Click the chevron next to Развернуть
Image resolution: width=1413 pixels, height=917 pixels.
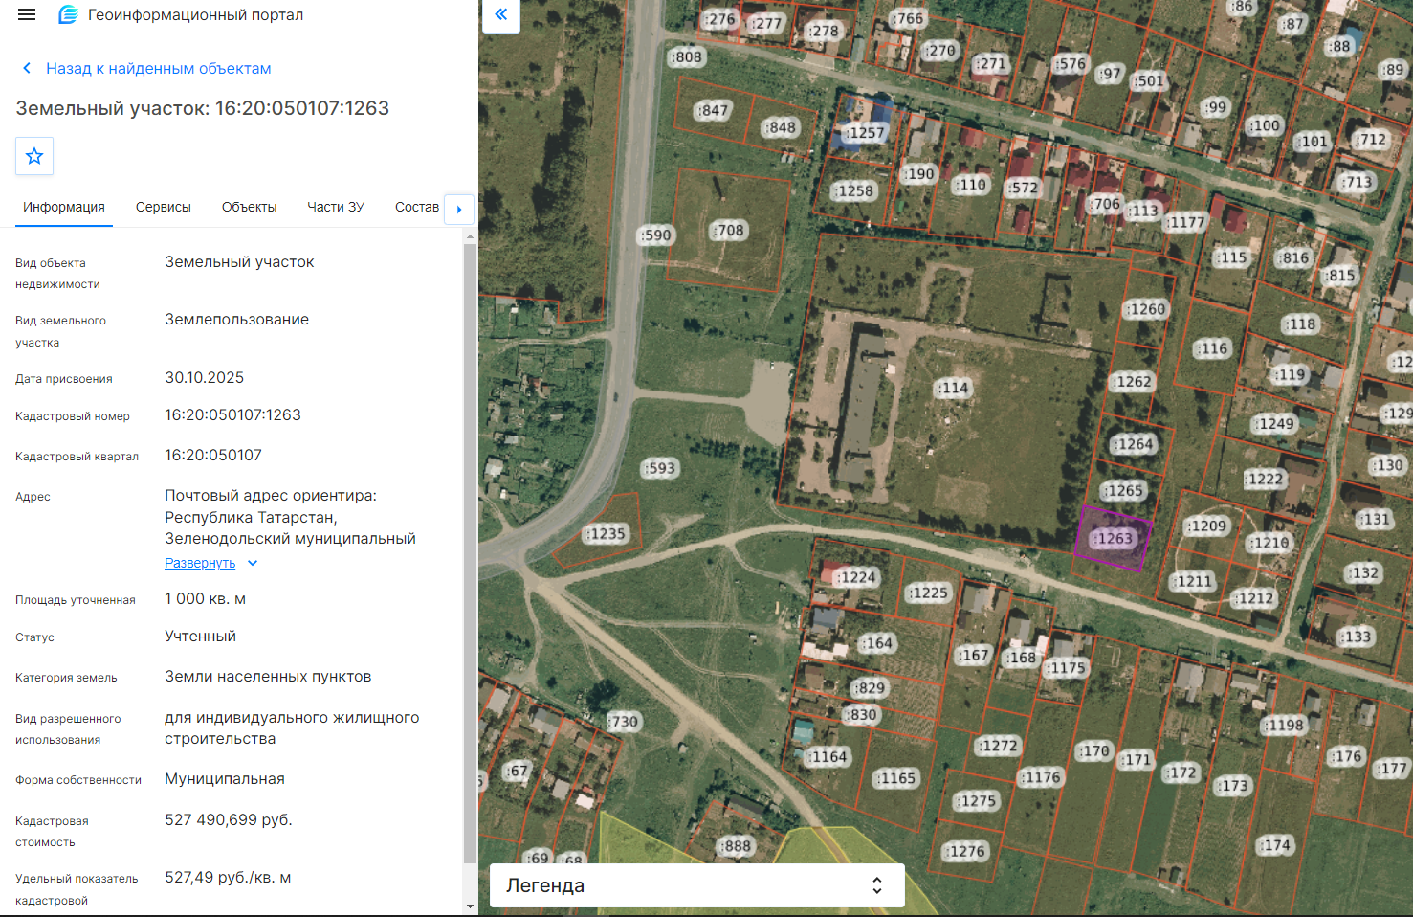click(x=253, y=563)
